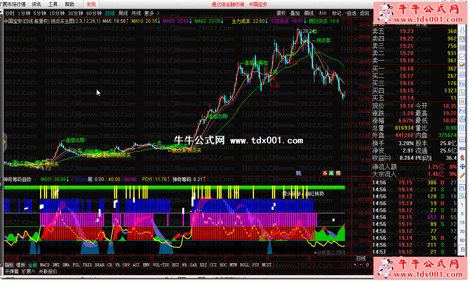Select the KDJ indicator
Image resolution: width=469 pixels, height=281 pixels.
[203, 265]
